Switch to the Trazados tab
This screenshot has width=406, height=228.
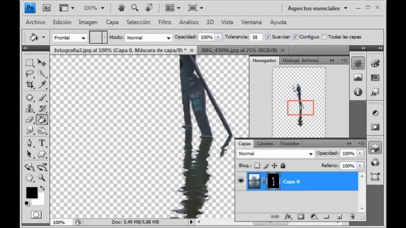click(289, 144)
